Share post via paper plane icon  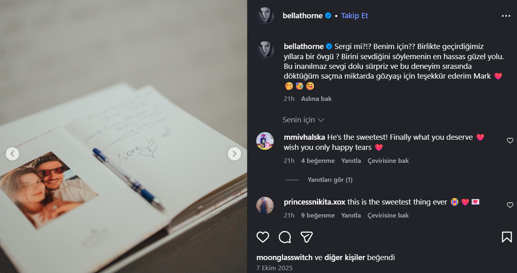(307, 237)
